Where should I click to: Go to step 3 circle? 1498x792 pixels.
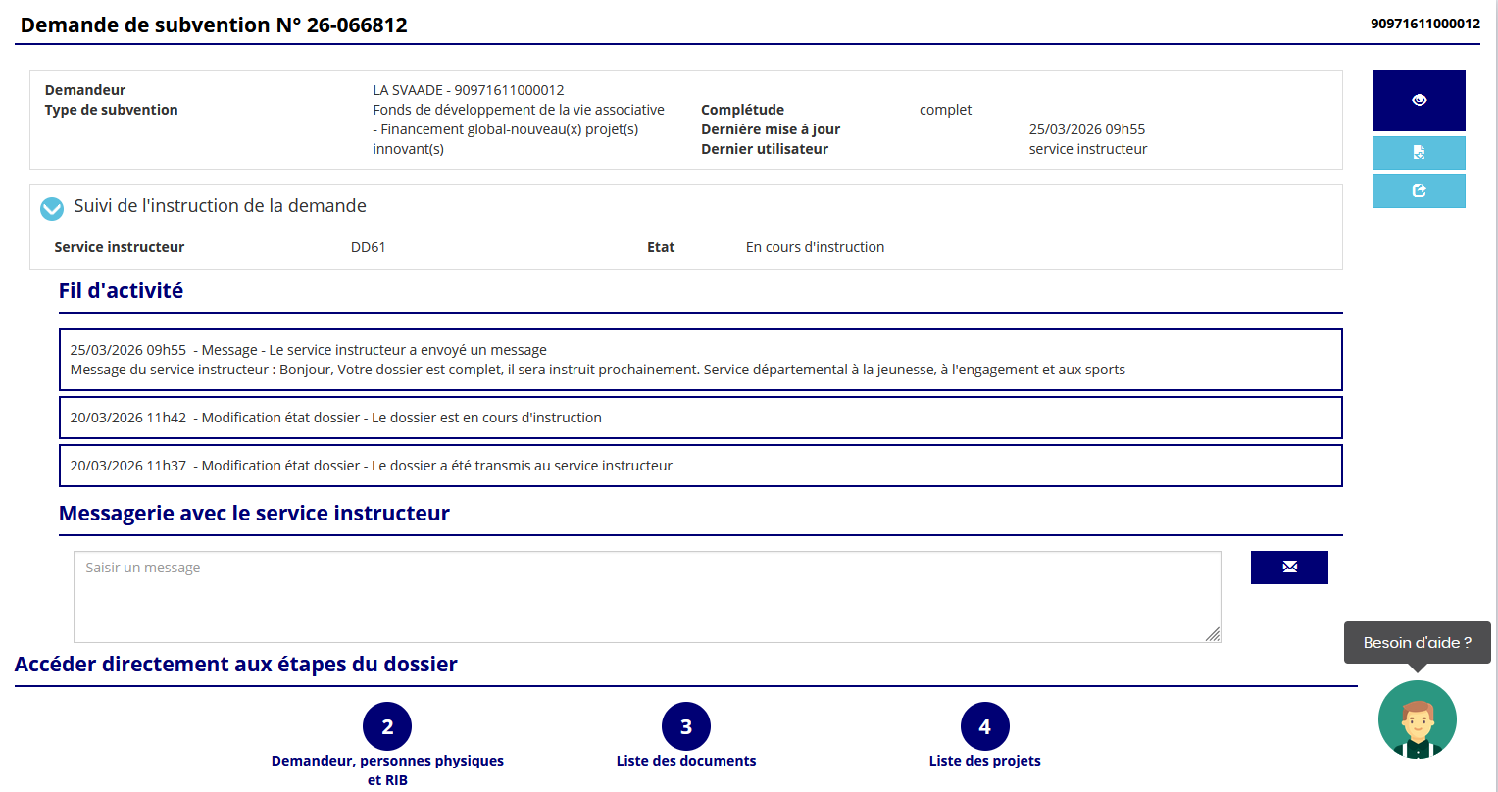coord(686,726)
